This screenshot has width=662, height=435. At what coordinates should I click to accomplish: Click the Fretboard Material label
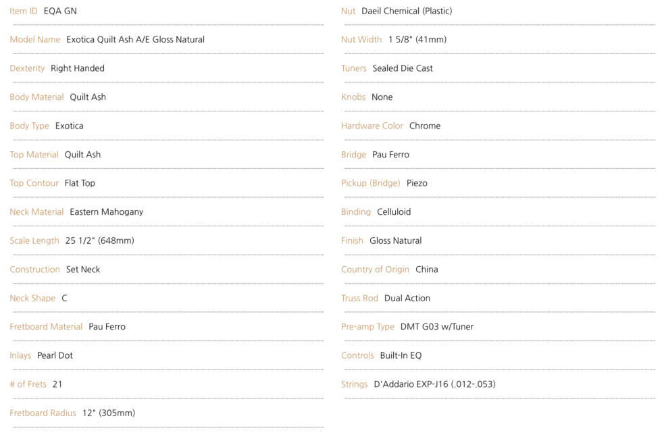pos(46,326)
